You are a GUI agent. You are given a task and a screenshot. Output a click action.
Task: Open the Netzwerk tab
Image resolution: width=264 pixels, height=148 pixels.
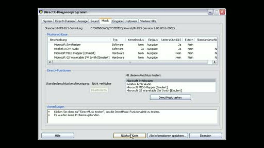coord(131,21)
